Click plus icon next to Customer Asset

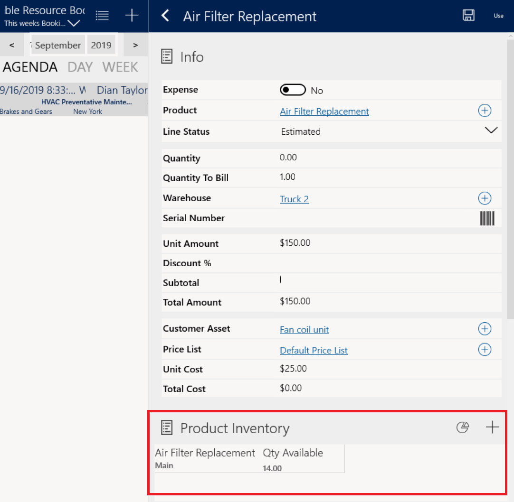[x=484, y=329]
